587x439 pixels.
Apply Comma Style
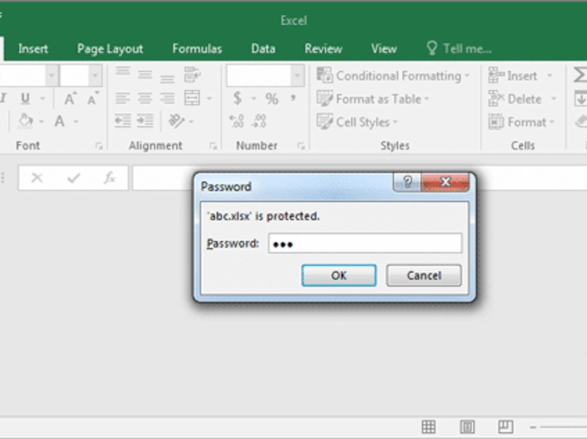tap(293, 98)
